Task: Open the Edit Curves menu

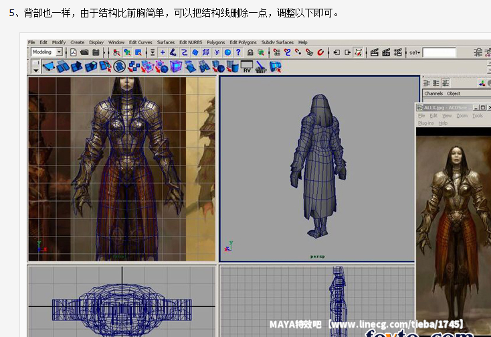Action: click(140, 42)
